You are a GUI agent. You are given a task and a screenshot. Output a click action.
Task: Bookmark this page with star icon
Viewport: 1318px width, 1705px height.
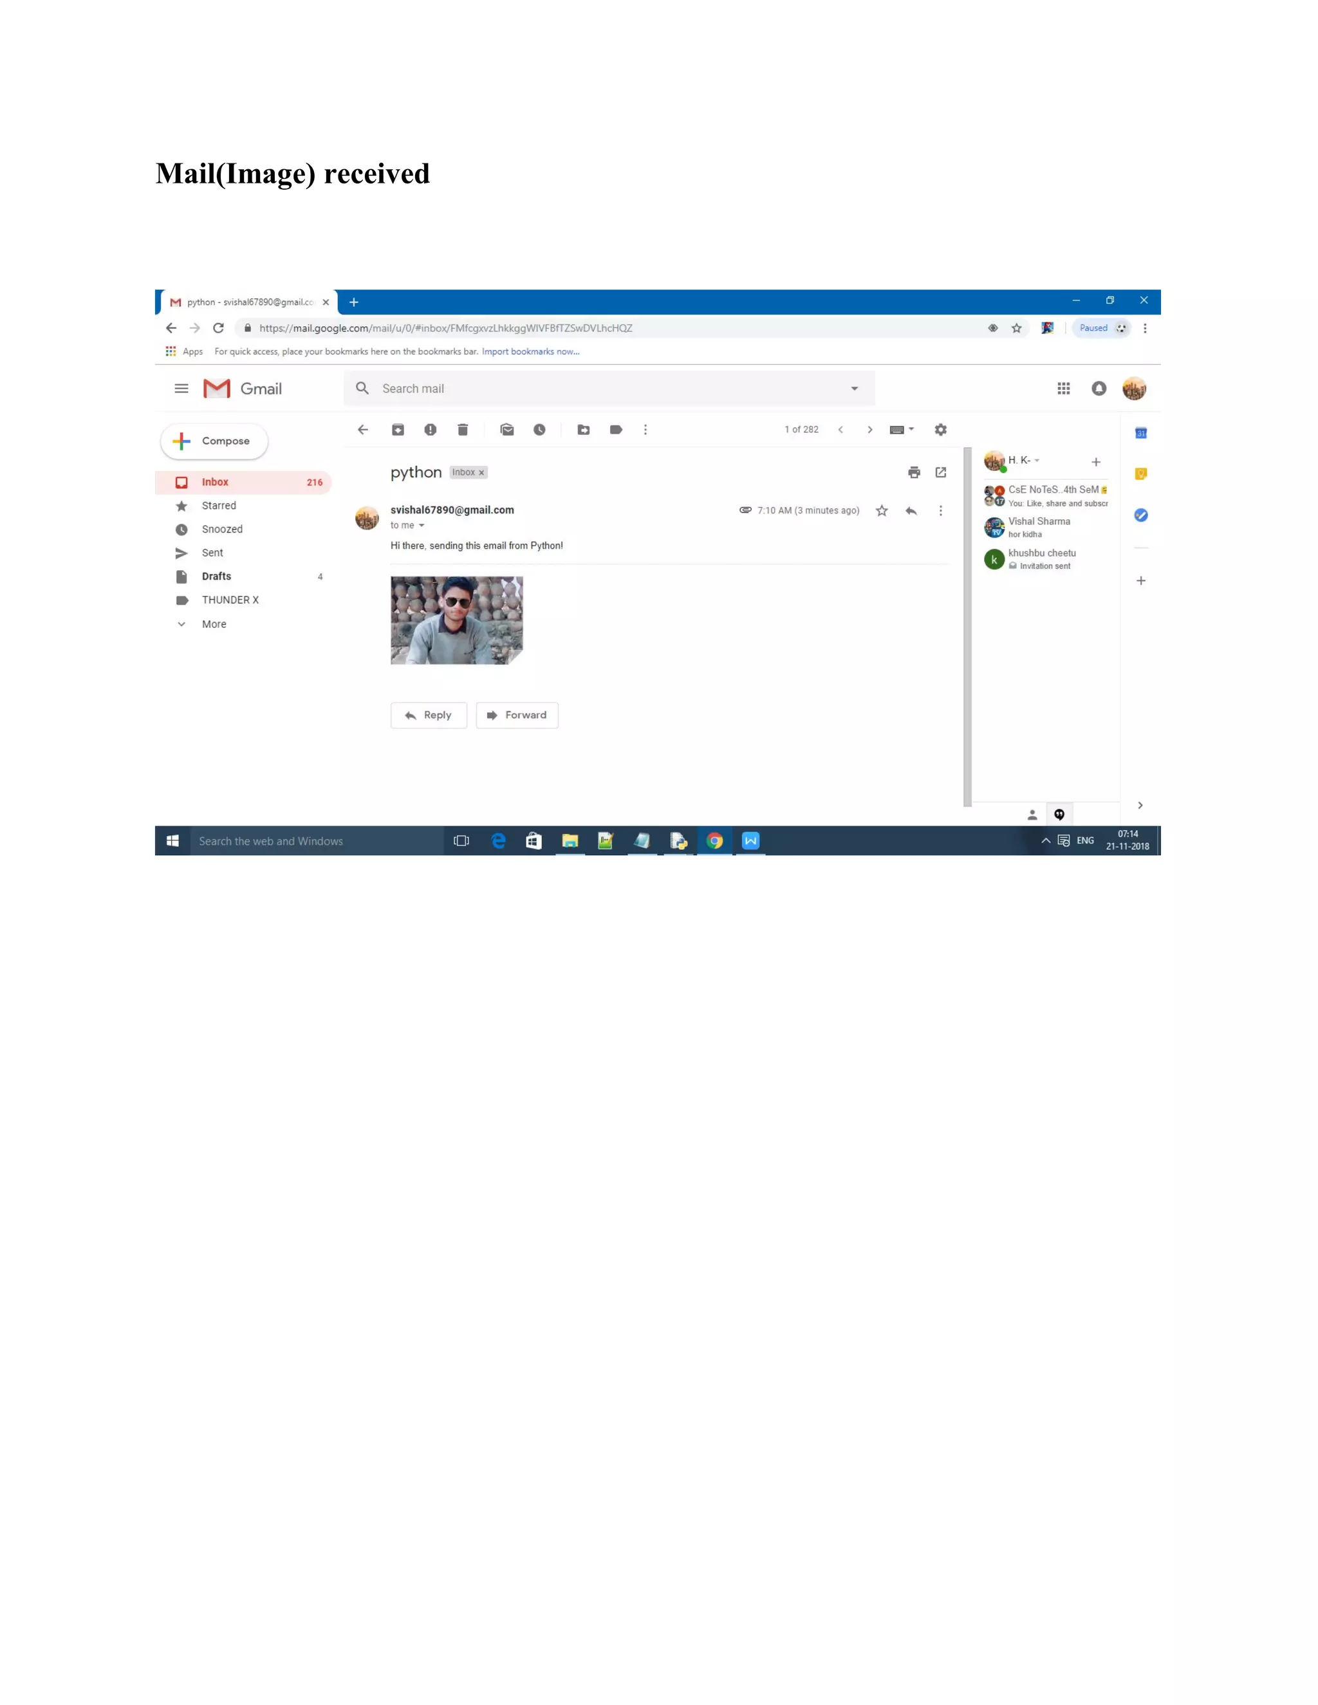click(x=1017, y=328)
